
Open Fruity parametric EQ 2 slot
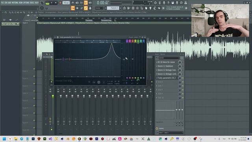167,78
